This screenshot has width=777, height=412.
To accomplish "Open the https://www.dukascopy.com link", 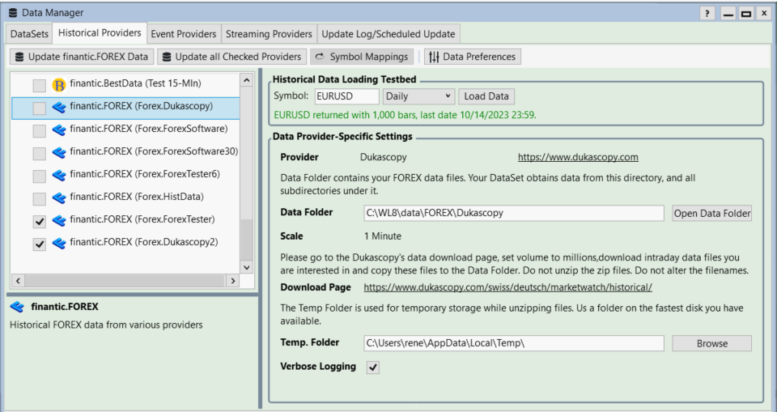I will (x=578, y=157).
